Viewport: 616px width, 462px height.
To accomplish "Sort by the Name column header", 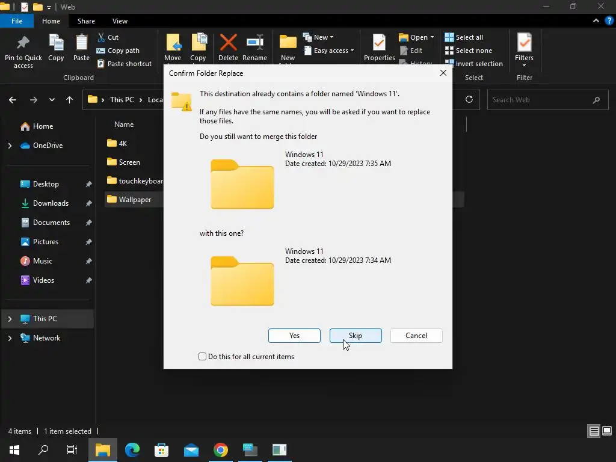I will point(124,125).
